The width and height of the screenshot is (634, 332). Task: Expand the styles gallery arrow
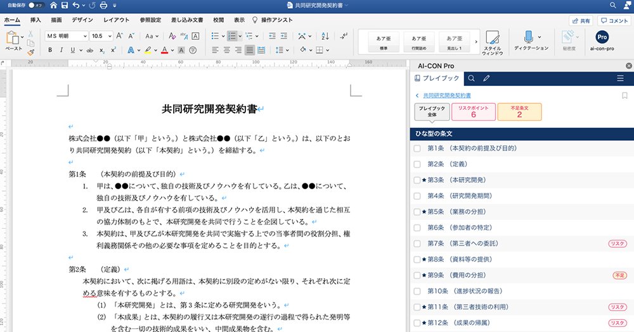(475, 42)
